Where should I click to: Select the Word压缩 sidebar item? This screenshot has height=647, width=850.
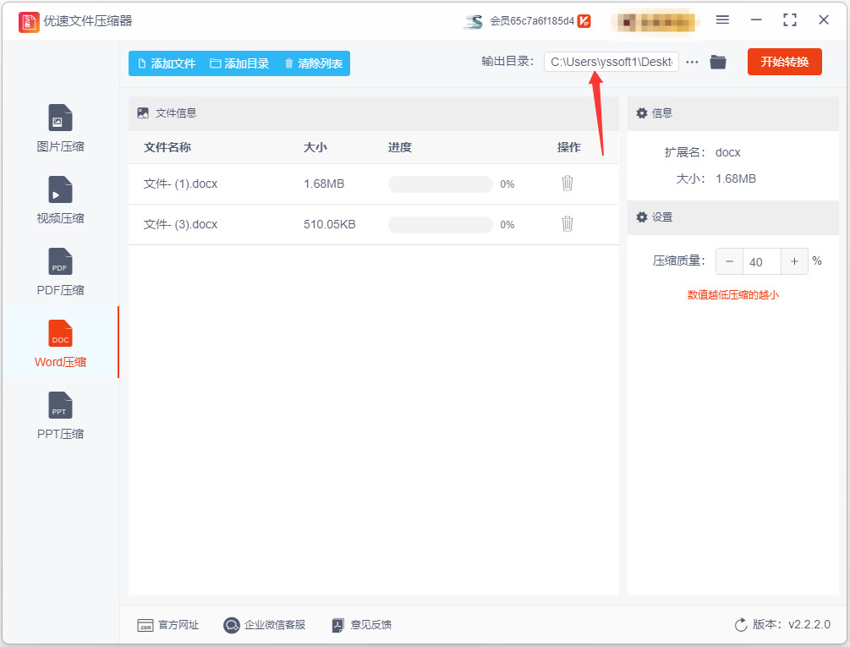coord(60,343)
